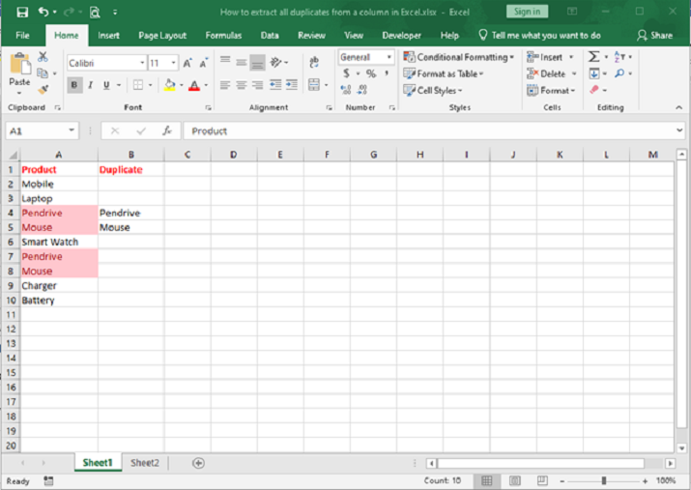The width and height of the screenshot is (691, 490).
Task: Open the Name Box dropdown arrow
Action: 71,130
